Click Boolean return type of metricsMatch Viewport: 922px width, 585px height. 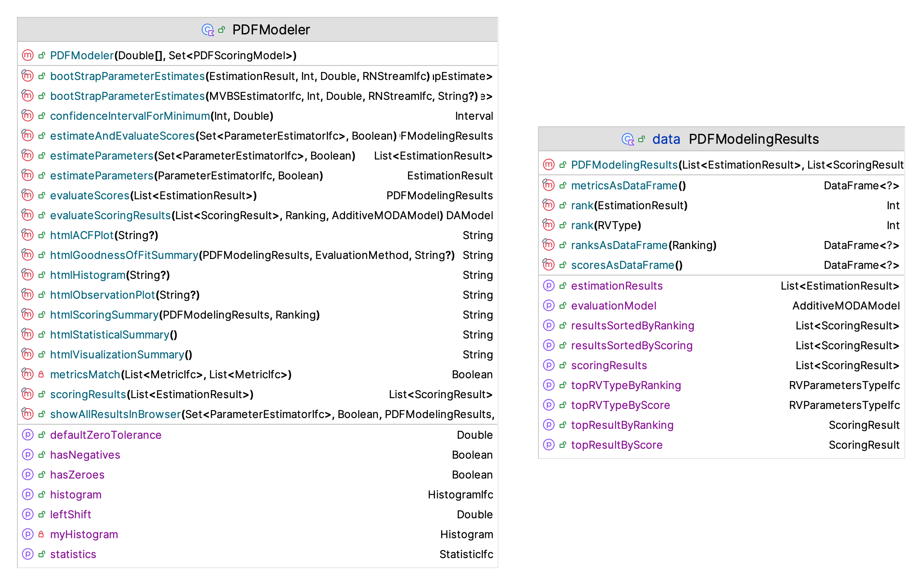click(x=472, y=375)
